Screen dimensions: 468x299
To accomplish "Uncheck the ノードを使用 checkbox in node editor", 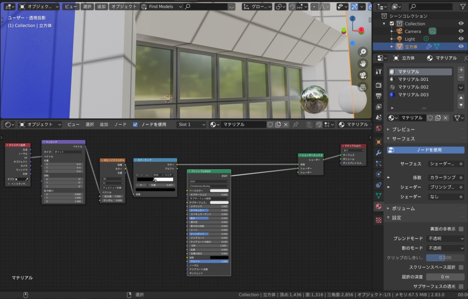I will [135, 125].
